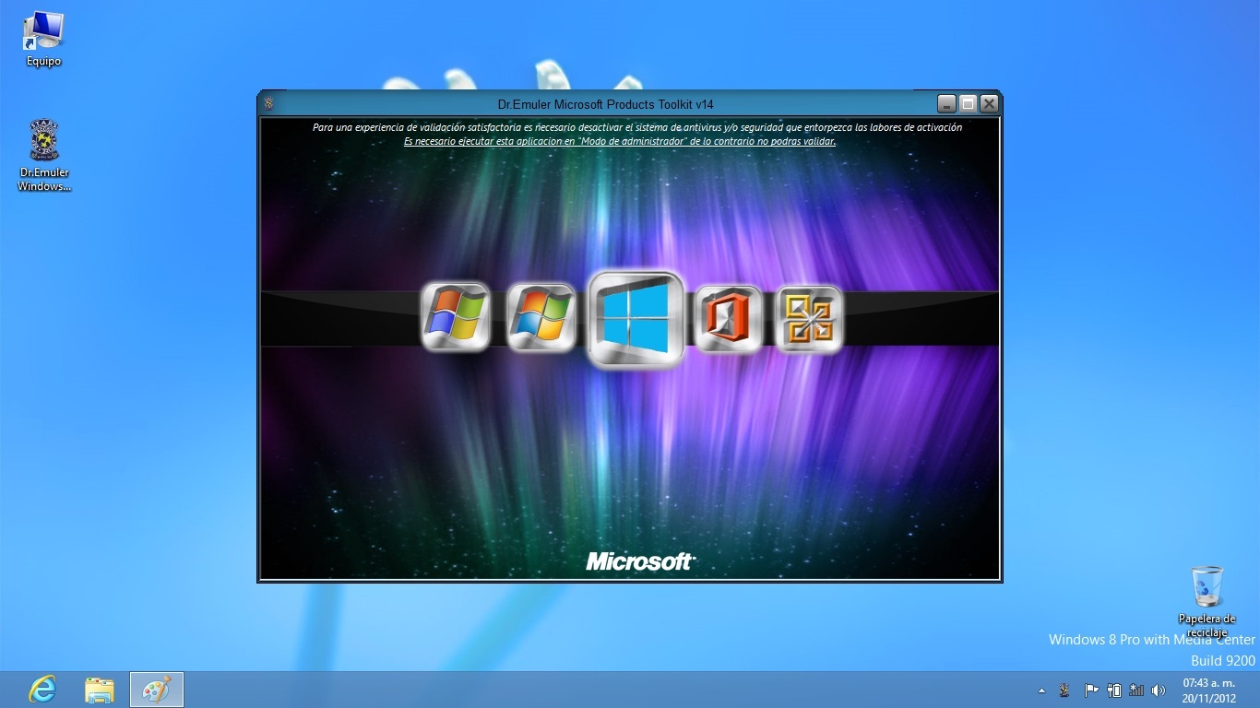
Task: Pick the glossy Windows flag beside the Windows 8 tile
Action: coord(541,318)
